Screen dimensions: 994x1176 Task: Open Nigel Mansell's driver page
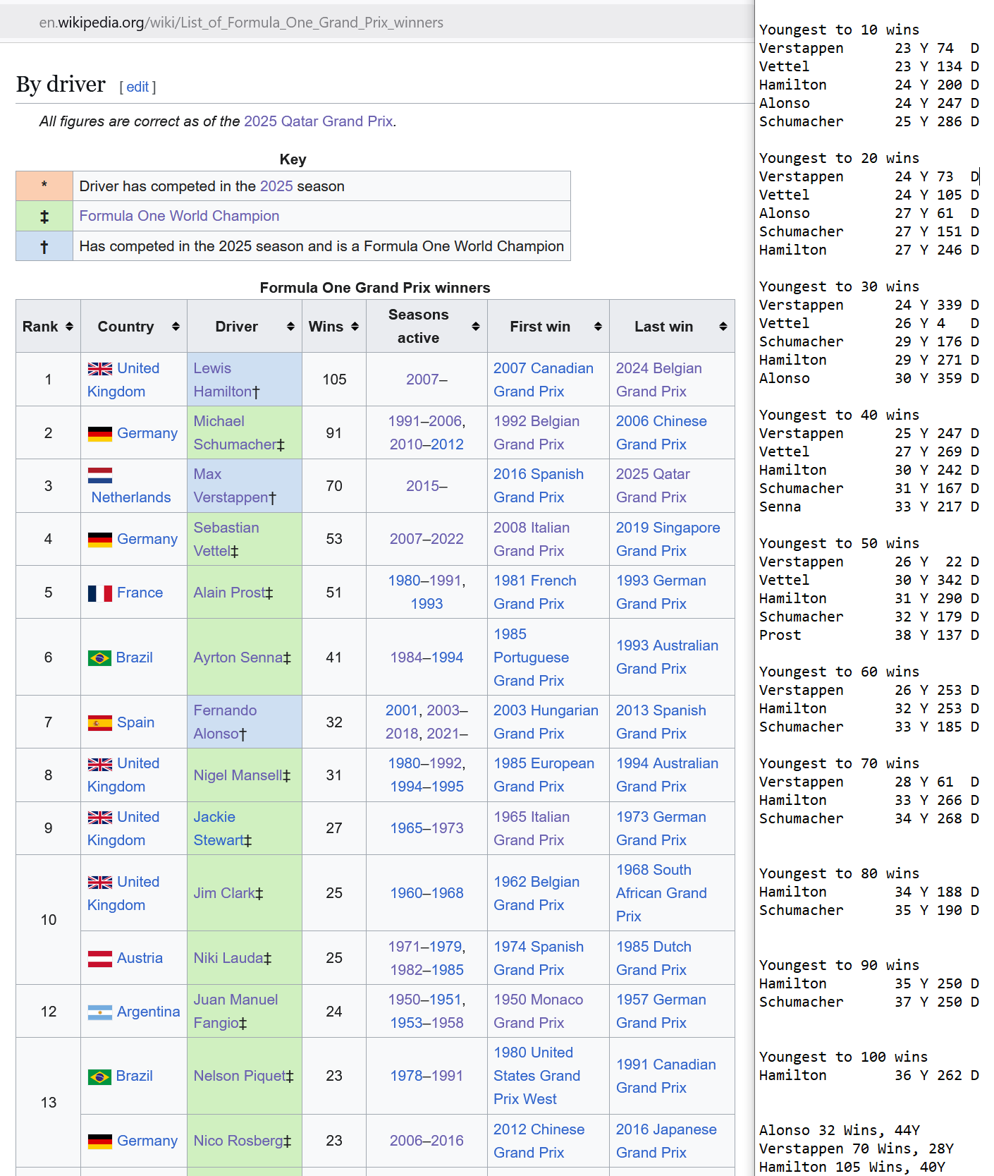tap(238, 775)
